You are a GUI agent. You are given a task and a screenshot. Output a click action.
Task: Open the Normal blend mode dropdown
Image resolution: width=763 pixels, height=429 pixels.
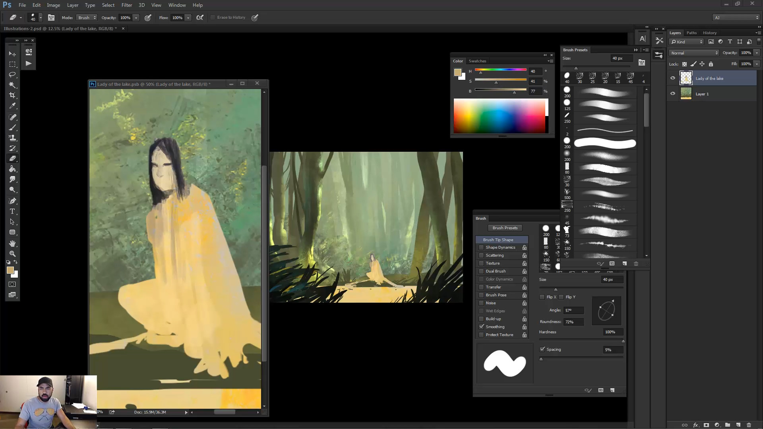point(694,53)
